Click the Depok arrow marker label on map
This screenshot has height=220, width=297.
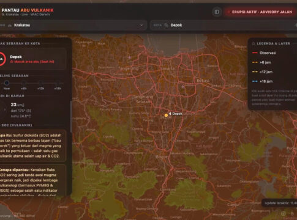pyautogui.click(x=176, y=114)
